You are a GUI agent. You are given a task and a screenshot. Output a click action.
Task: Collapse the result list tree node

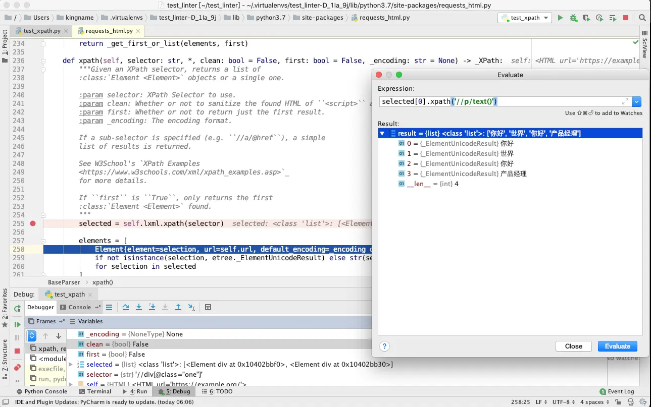pyautogui.click(x=382, y=134)
